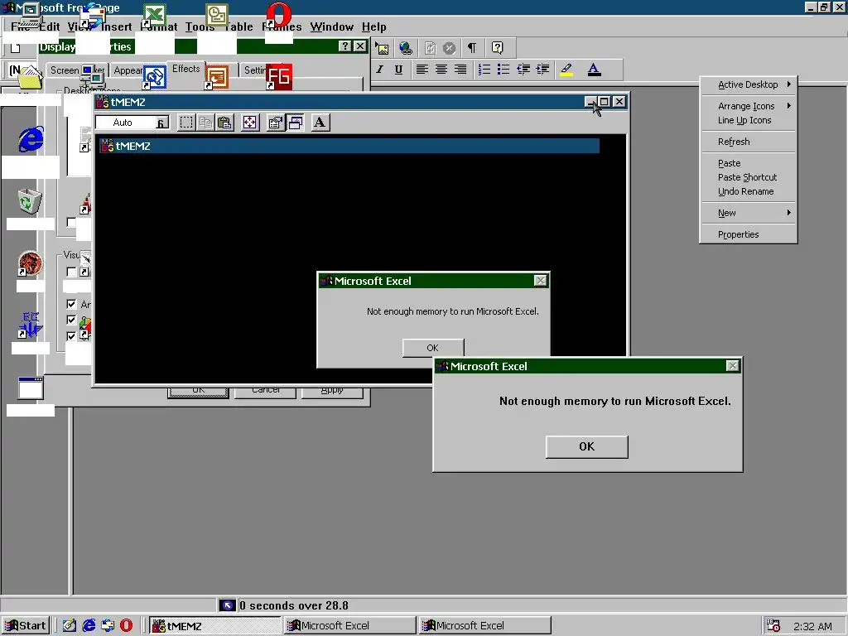Choose Paste Shortcut in context menu
Viewport: 848px width, 636px height.
749,177
